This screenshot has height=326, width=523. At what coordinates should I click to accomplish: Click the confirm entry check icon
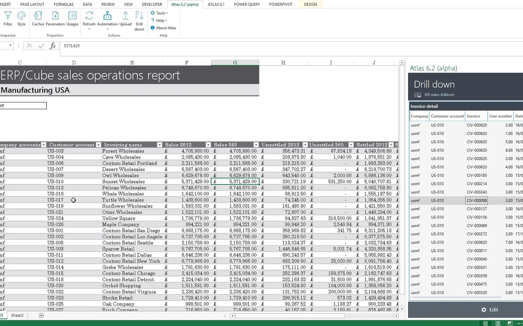click(41, 46)
